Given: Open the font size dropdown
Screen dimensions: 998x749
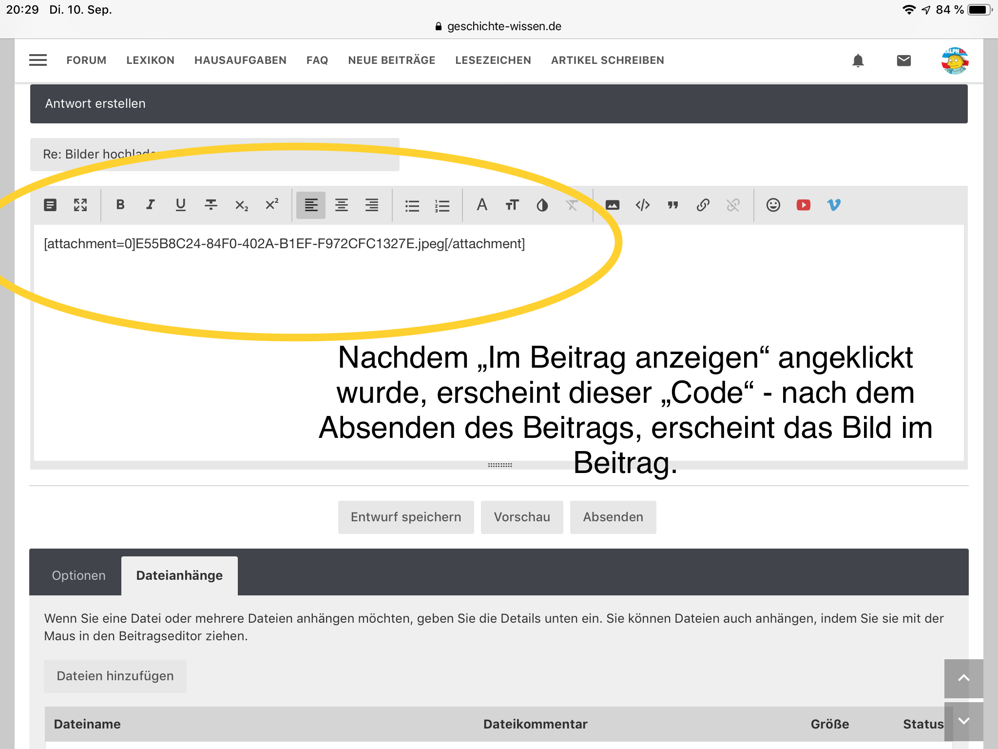Looking at the screenshot, I should [512, 205].
